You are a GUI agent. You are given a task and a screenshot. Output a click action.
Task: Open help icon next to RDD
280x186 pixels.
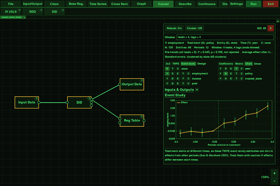(x=41, y=10)
